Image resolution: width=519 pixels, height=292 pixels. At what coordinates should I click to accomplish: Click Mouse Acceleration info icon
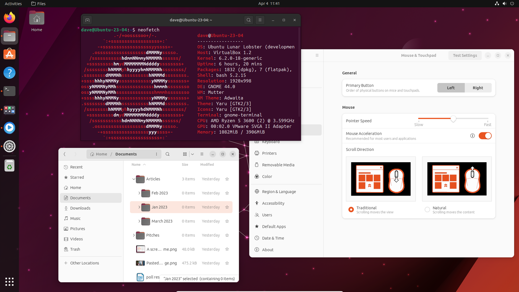pos(472,136)
